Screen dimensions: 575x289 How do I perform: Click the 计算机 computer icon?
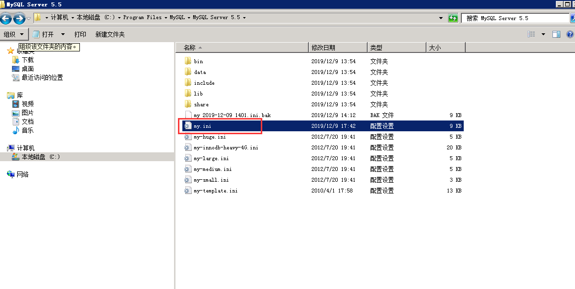click(11, 147)
